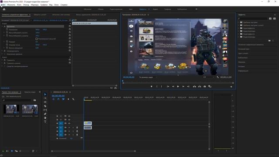Select the Pen tool
This screenshot has width=279, height=157.
45,114
